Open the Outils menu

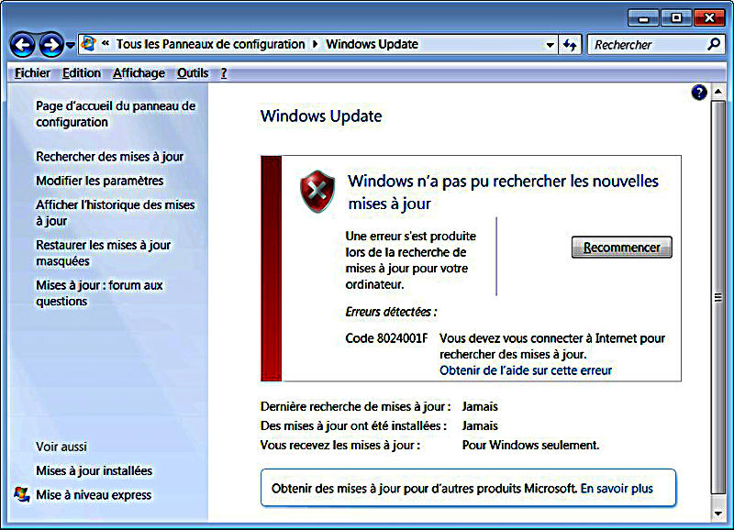(x=193, y=73)
